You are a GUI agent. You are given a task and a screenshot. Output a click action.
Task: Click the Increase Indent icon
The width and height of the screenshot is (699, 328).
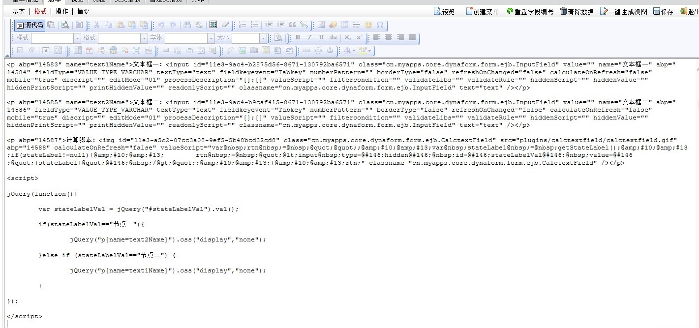(280, 25)
